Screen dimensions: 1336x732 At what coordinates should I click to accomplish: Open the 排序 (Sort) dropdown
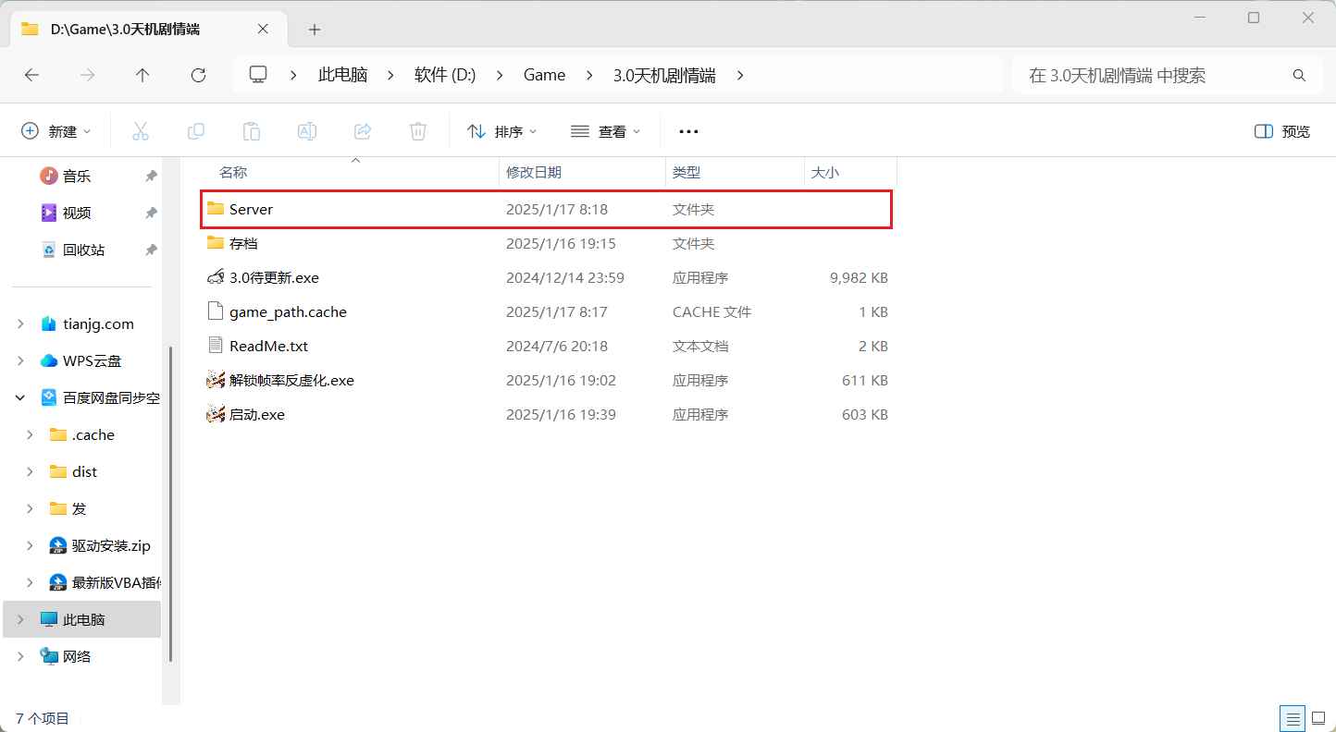pos(502,130)
